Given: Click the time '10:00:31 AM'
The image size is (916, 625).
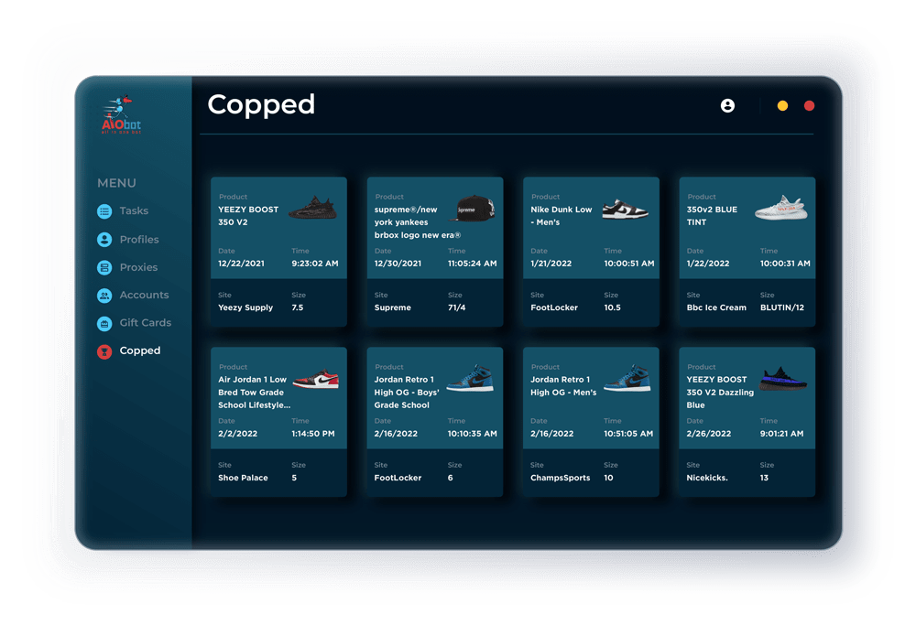Looking at the screenshot, I should pyautogui.click(x=785, y=264).
